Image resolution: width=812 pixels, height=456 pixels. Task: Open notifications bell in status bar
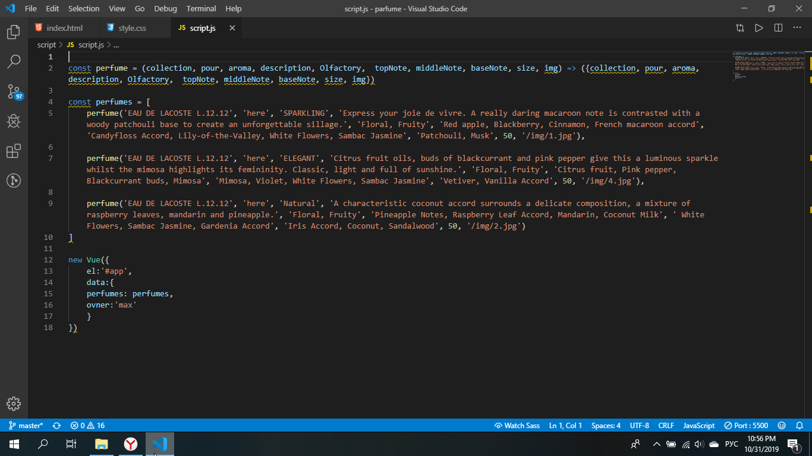800,426
